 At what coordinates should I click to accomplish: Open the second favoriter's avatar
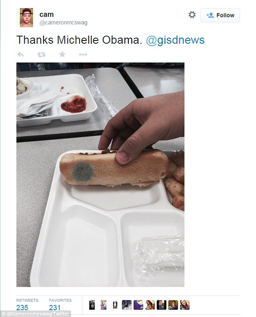(x=104, y=305)
